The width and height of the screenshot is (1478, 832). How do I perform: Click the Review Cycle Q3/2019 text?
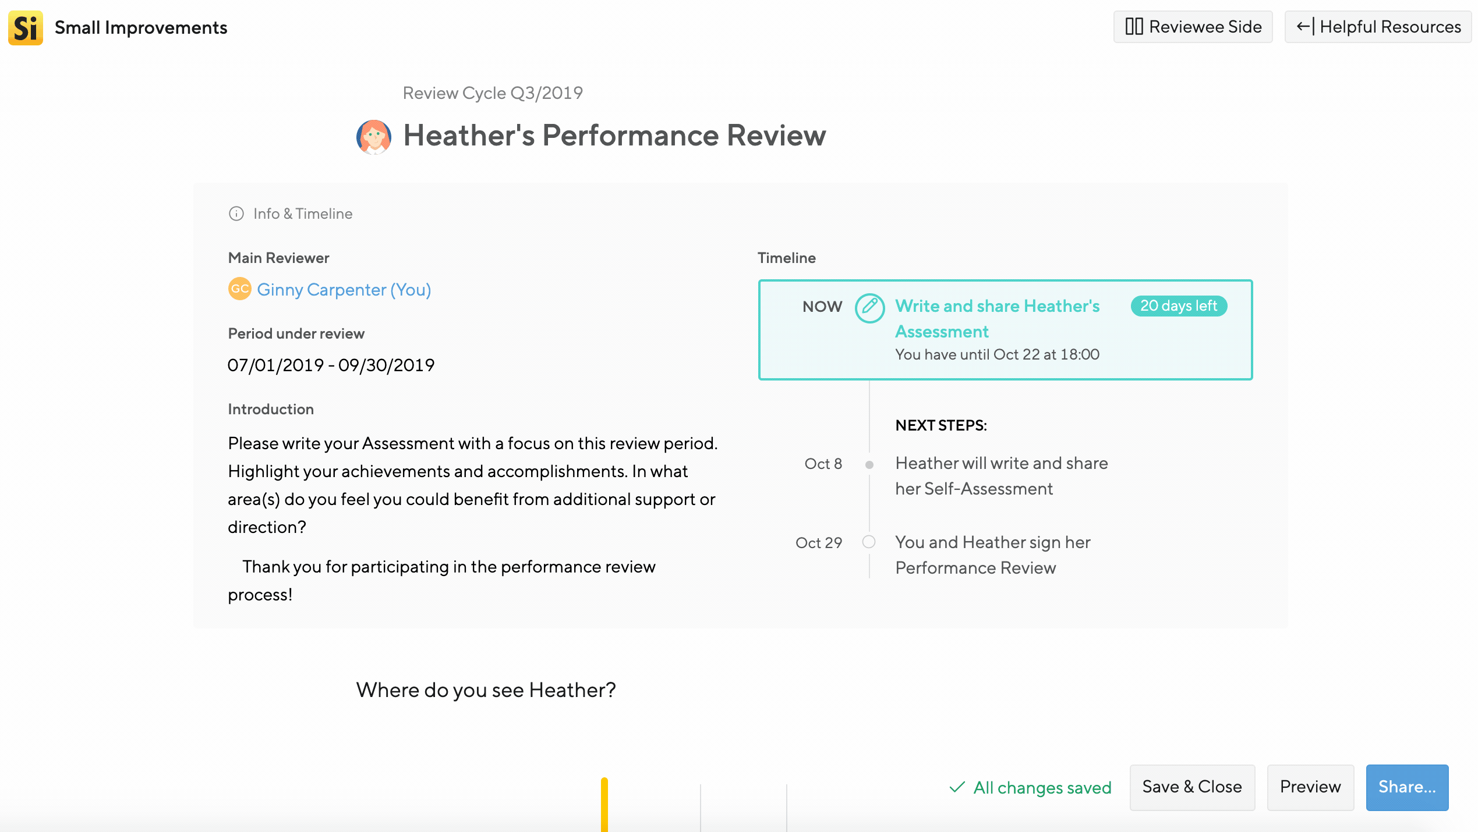pos(493,93)
